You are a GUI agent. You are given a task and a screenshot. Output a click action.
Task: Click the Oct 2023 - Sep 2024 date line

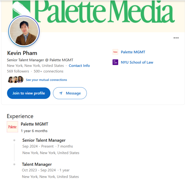pyautogui.click(x=46, y=170)
